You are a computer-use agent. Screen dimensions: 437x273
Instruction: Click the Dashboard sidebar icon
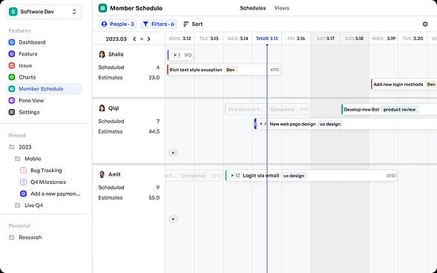pos(12,42)
